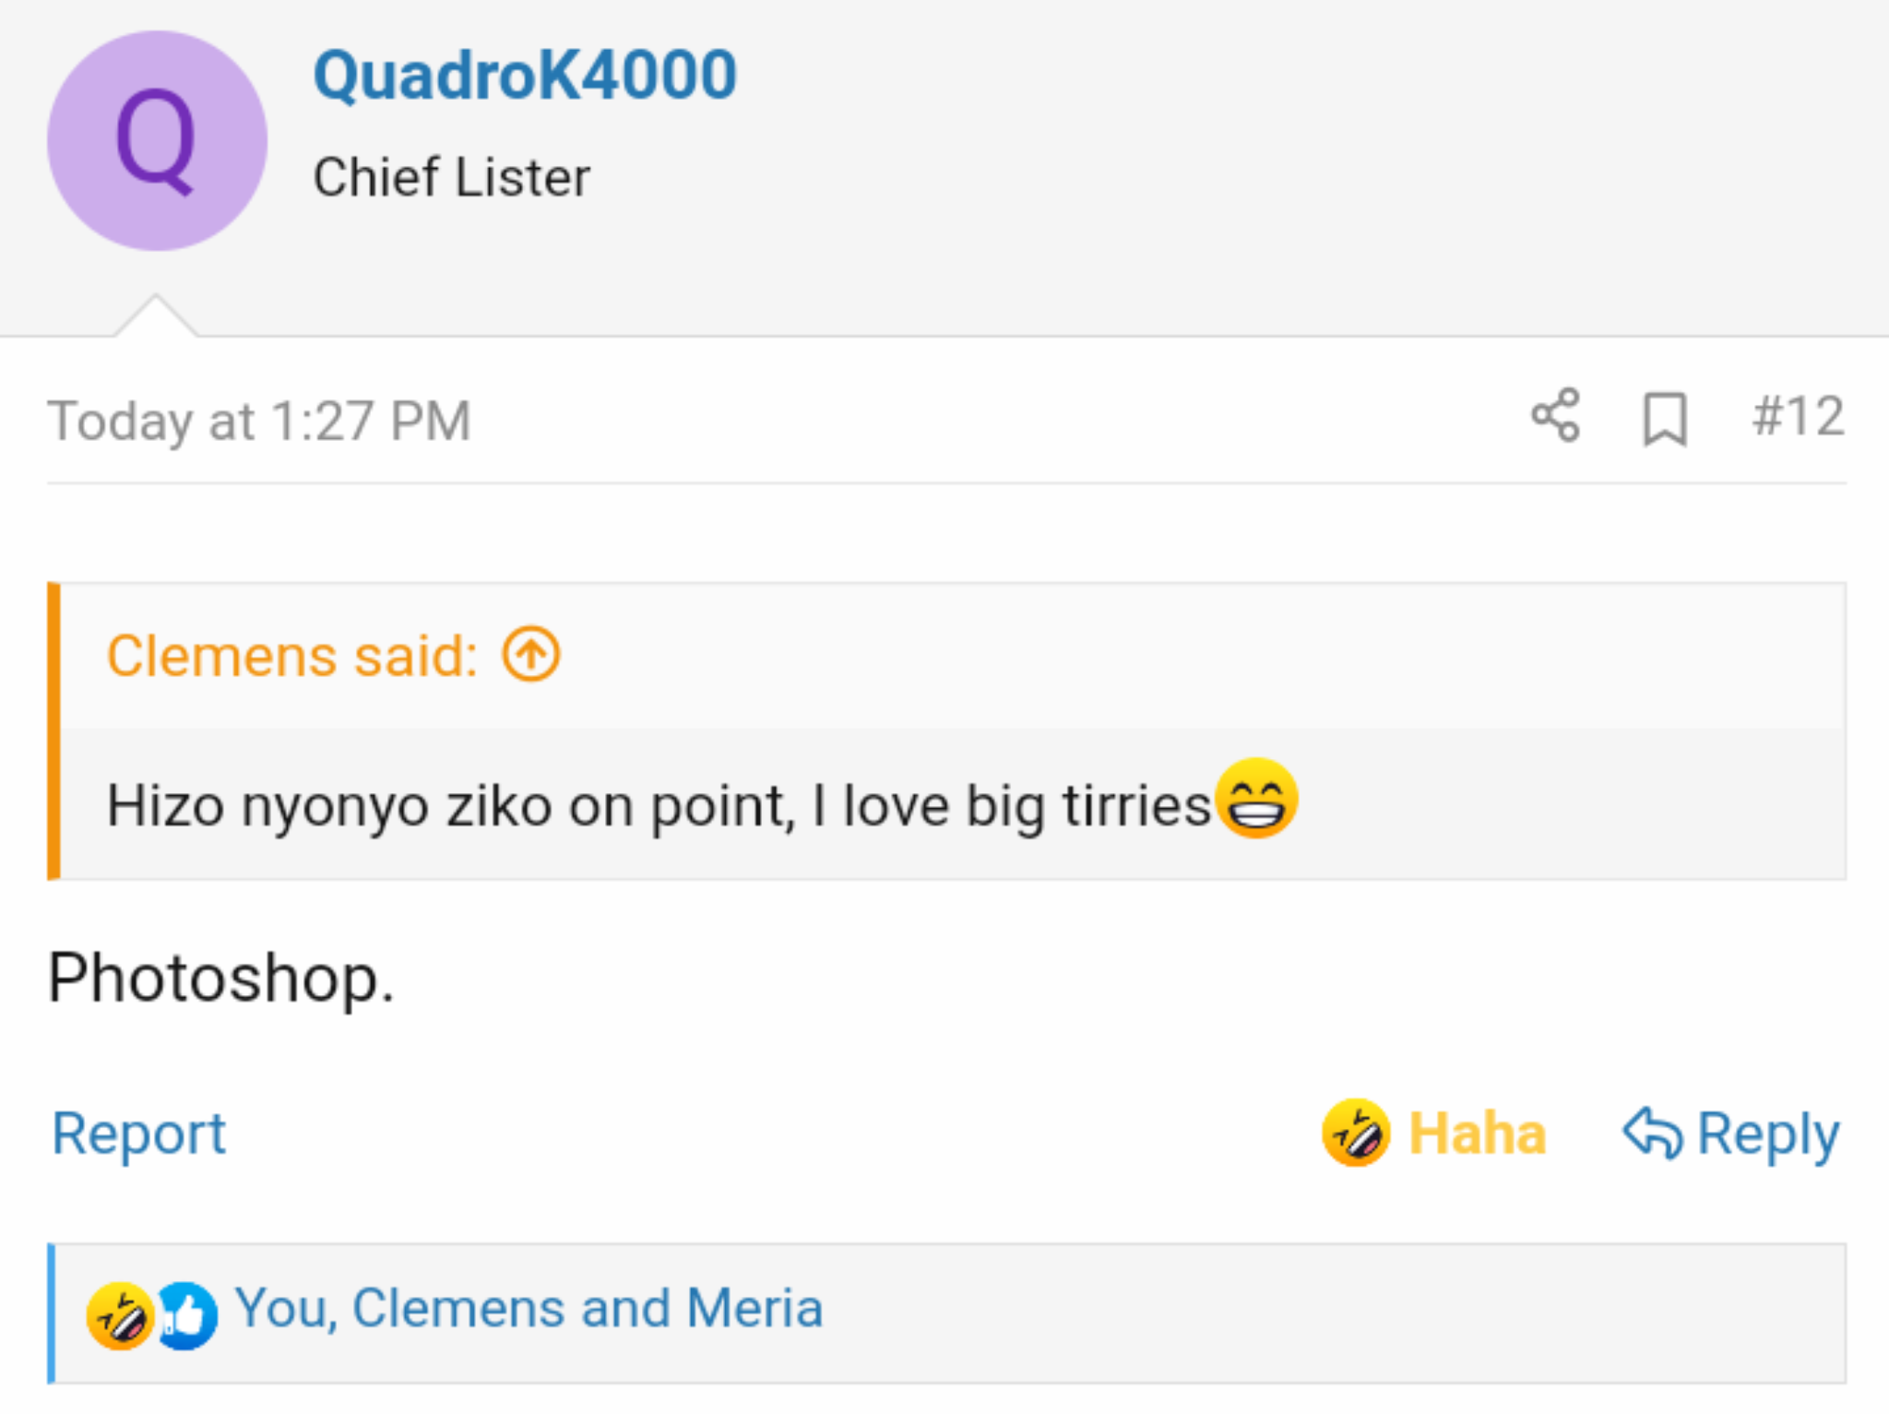Open 'You, Clemens and Meria' reactions list
Screen dimensions: 1889x1414
tap(529, 1308)
